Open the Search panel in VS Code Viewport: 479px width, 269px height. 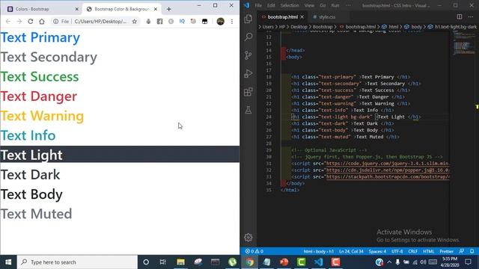click(x=248, y=37)
